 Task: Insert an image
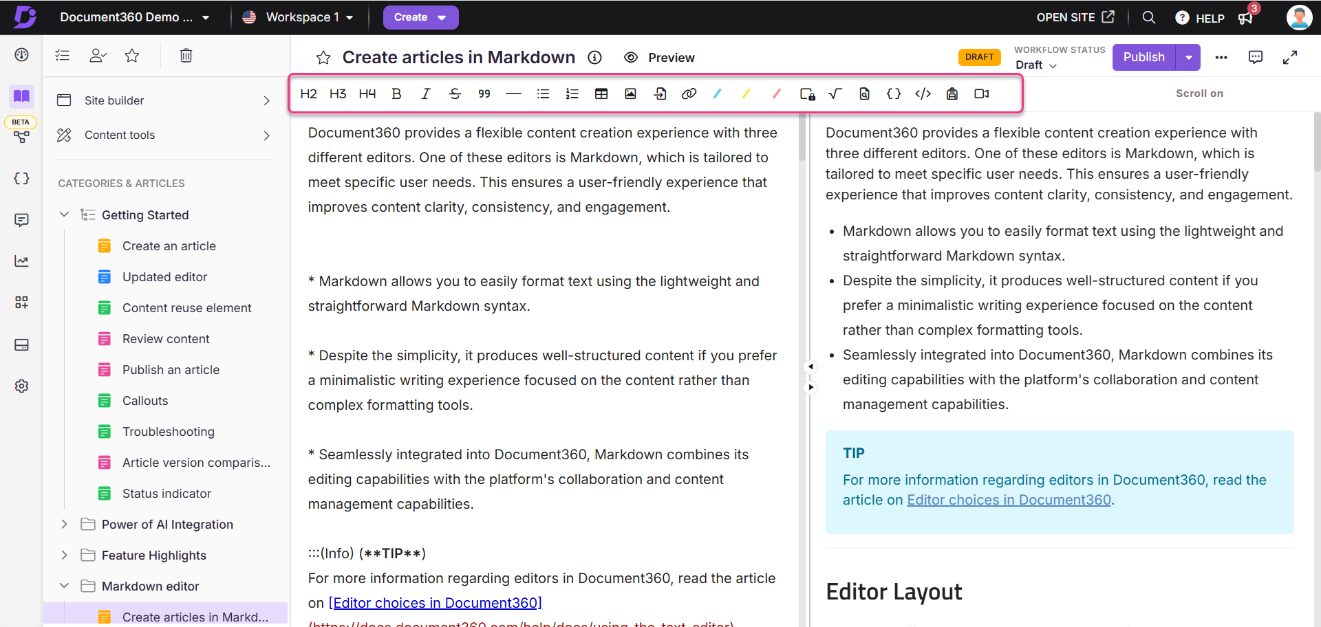tap(630, 93)
